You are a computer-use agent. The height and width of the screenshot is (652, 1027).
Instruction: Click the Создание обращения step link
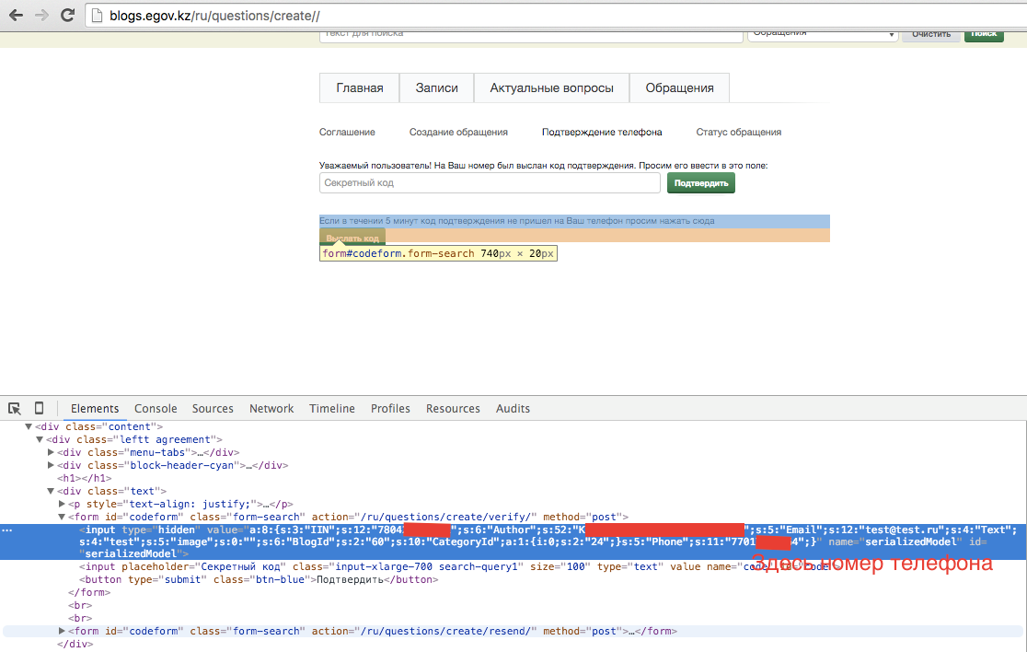click(x=458, y=132)
